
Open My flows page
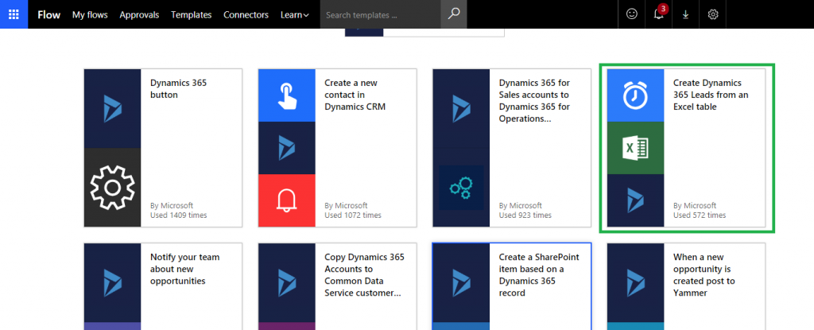click(x=90, y=14)
